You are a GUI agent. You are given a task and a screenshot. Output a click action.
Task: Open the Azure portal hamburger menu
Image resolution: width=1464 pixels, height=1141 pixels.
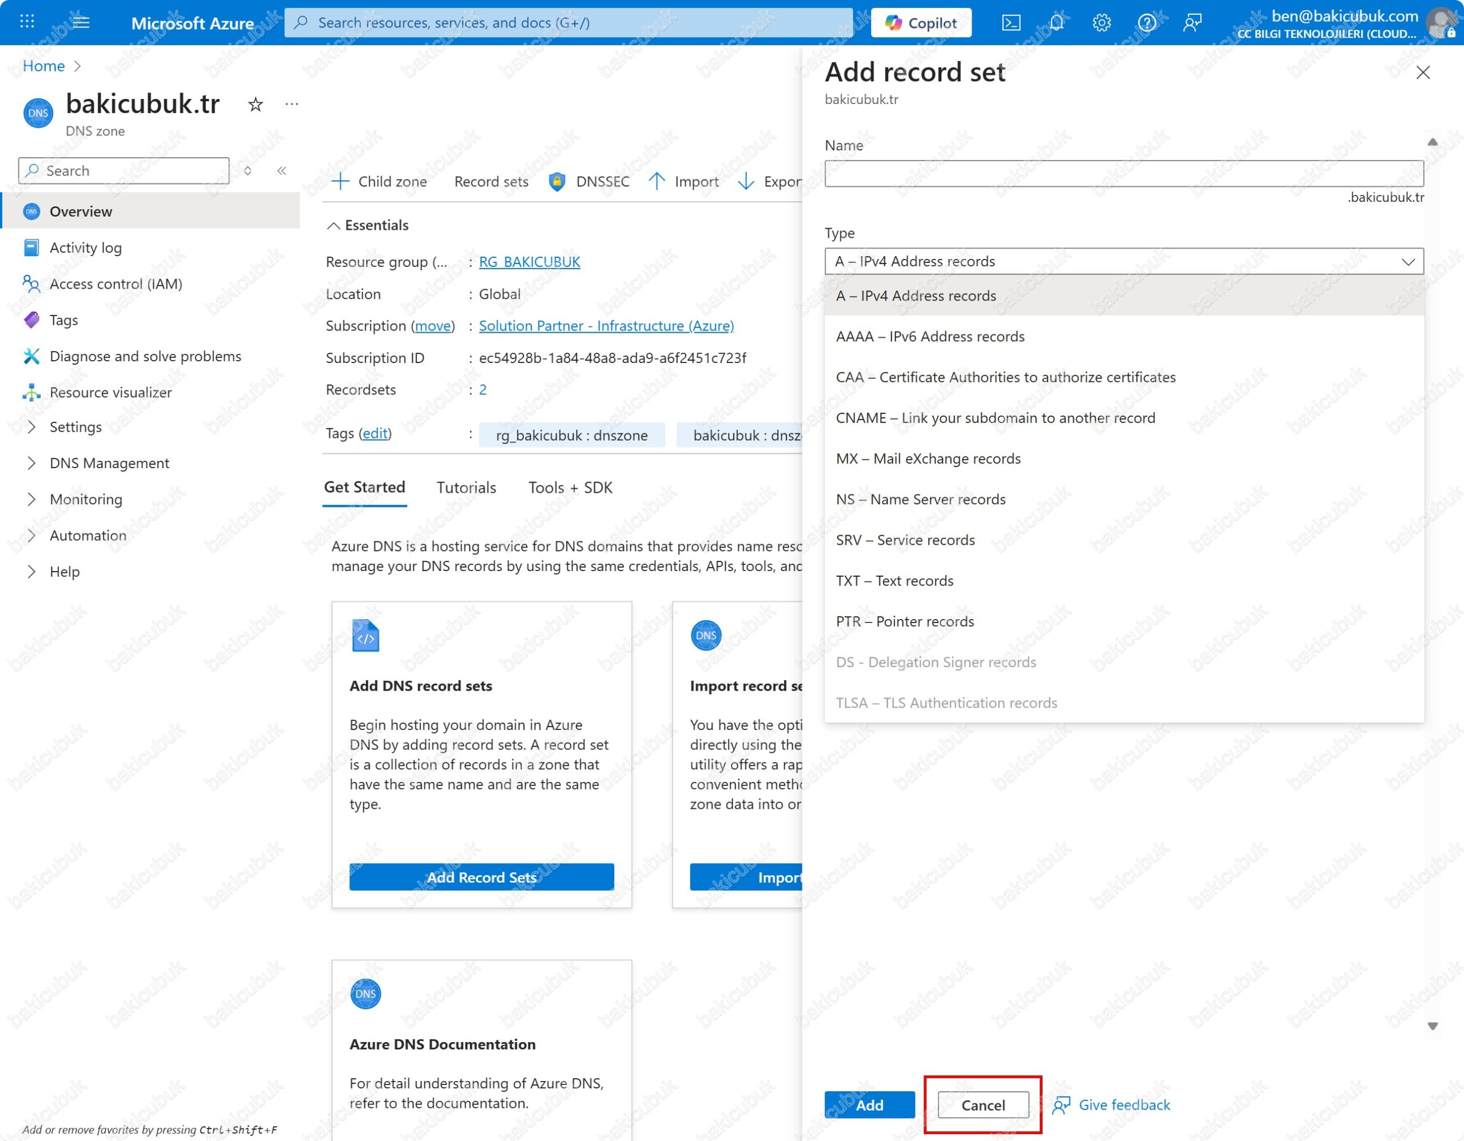pos(81,22)
